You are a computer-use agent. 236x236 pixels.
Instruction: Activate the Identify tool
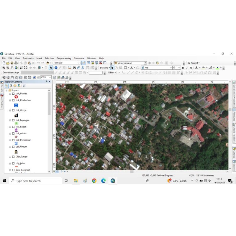(56, 68)
